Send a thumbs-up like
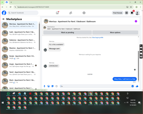Screen dimensions: 143x114 click(x=137, y=86)
